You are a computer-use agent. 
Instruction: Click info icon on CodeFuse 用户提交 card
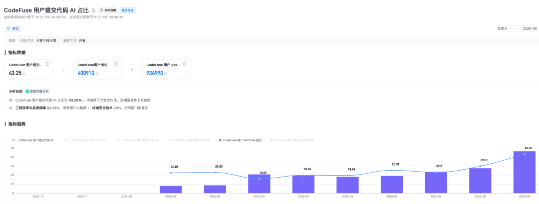tap(47, 64)
